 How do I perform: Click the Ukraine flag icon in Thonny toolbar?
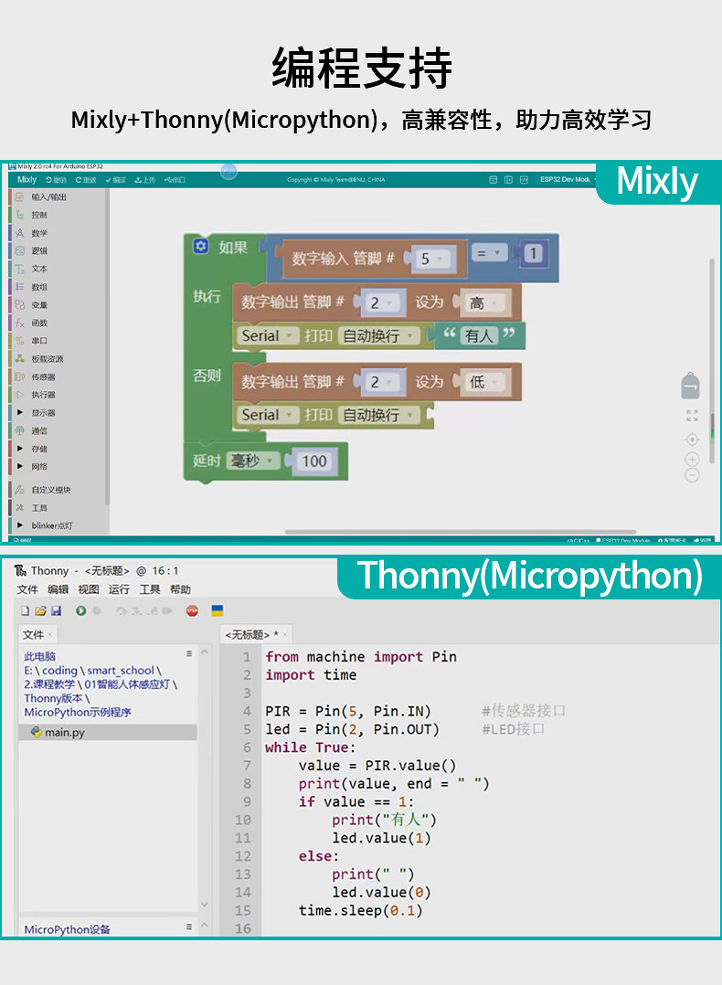point(218,610)
